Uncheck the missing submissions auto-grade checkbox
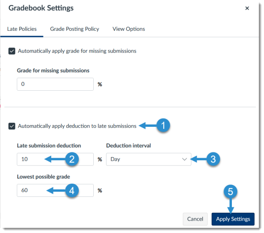This screenshot has height=233, width=264. tap(12, 51)
